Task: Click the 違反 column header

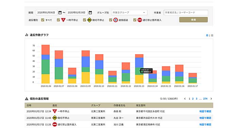Action: click(55, 105)
